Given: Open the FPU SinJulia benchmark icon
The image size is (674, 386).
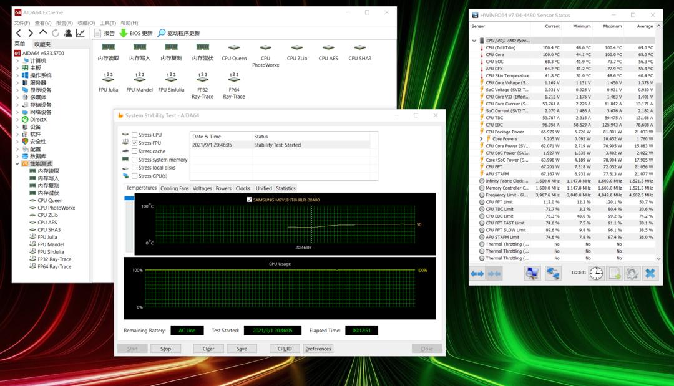Looking at the screenshot, I should [171, 82].
